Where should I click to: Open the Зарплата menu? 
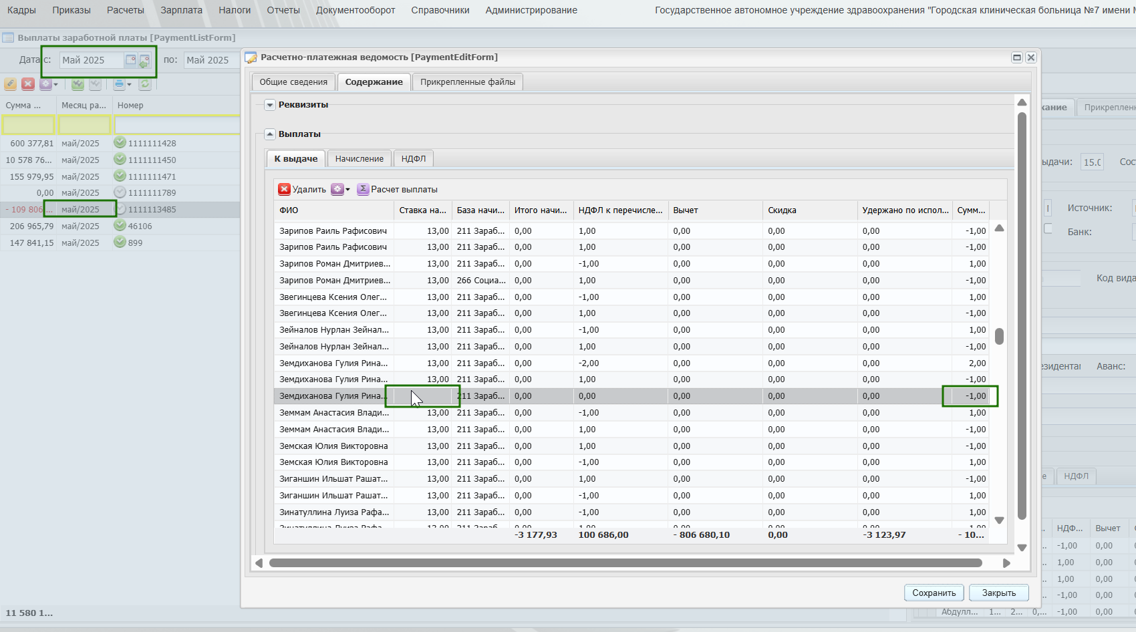coord(181,10)
